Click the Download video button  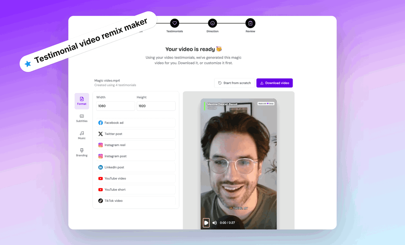pos(274,83)
